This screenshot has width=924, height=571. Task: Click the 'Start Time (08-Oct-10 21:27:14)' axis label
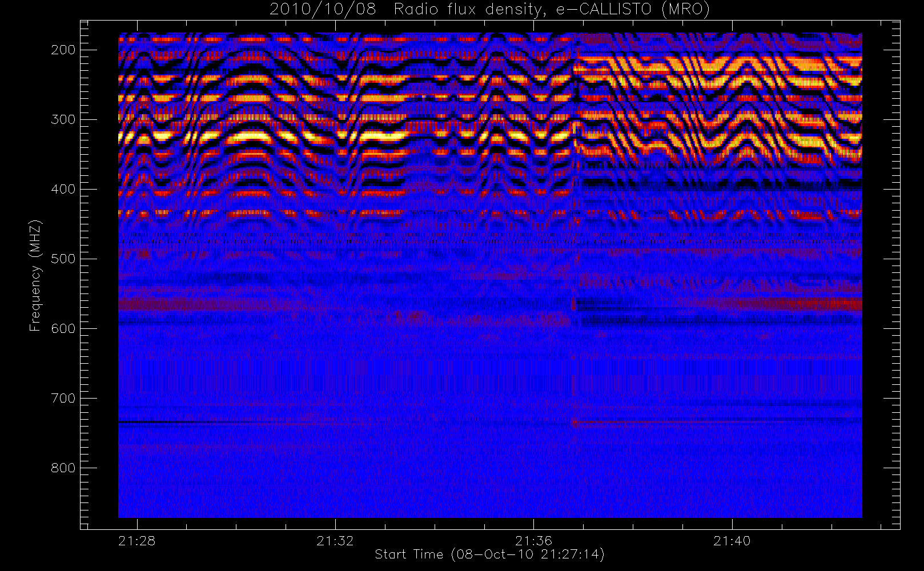pos(489,554)
